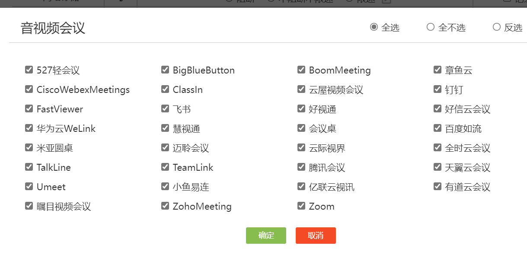Screen dimensions: 527x255
Task: Toggle the CiscoWebexMeetings checkbox
Action: pyautogui.click(x=29, y=89)
